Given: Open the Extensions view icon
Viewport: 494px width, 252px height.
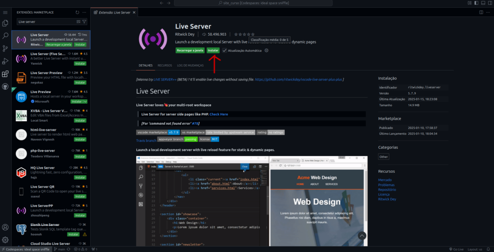Looking at the screenshot, I should 5,74.
